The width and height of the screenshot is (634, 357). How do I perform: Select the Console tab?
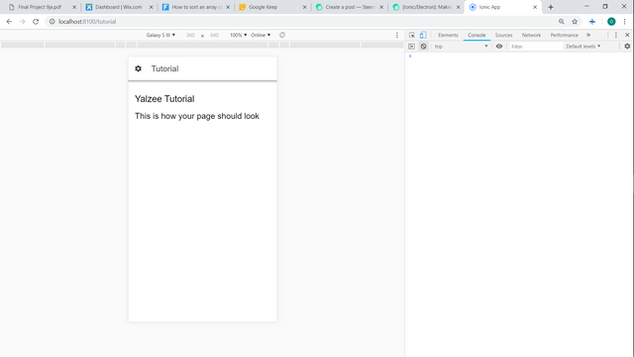[476, 36]
